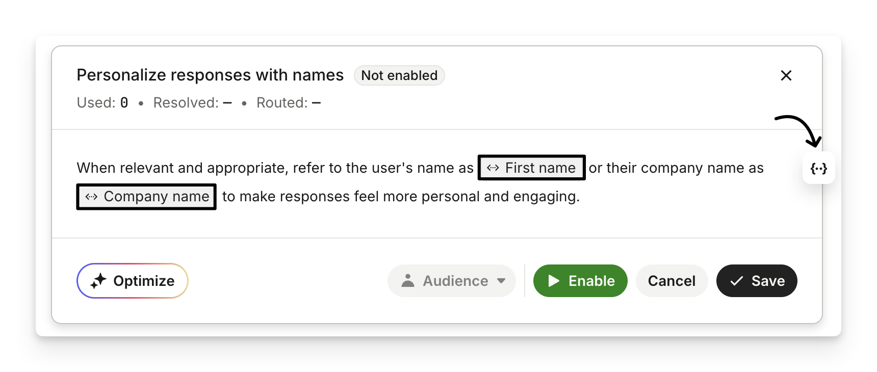
Task: Click the arrows icon in First name chip
Action: [493, 168]
